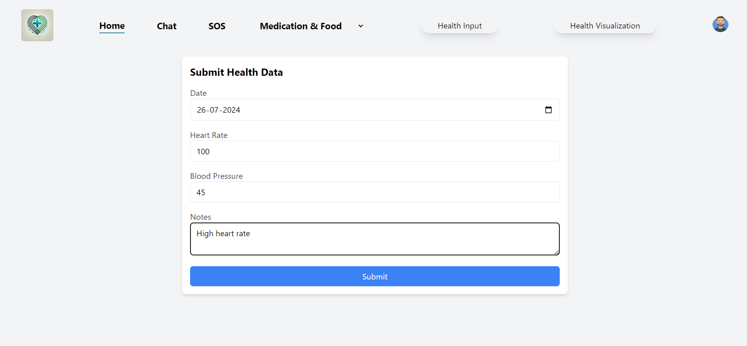The height and width of the screenshot is (346, 747).
Task: Expand the Medication & Food chevron
Action: click(x=361, y=26)
